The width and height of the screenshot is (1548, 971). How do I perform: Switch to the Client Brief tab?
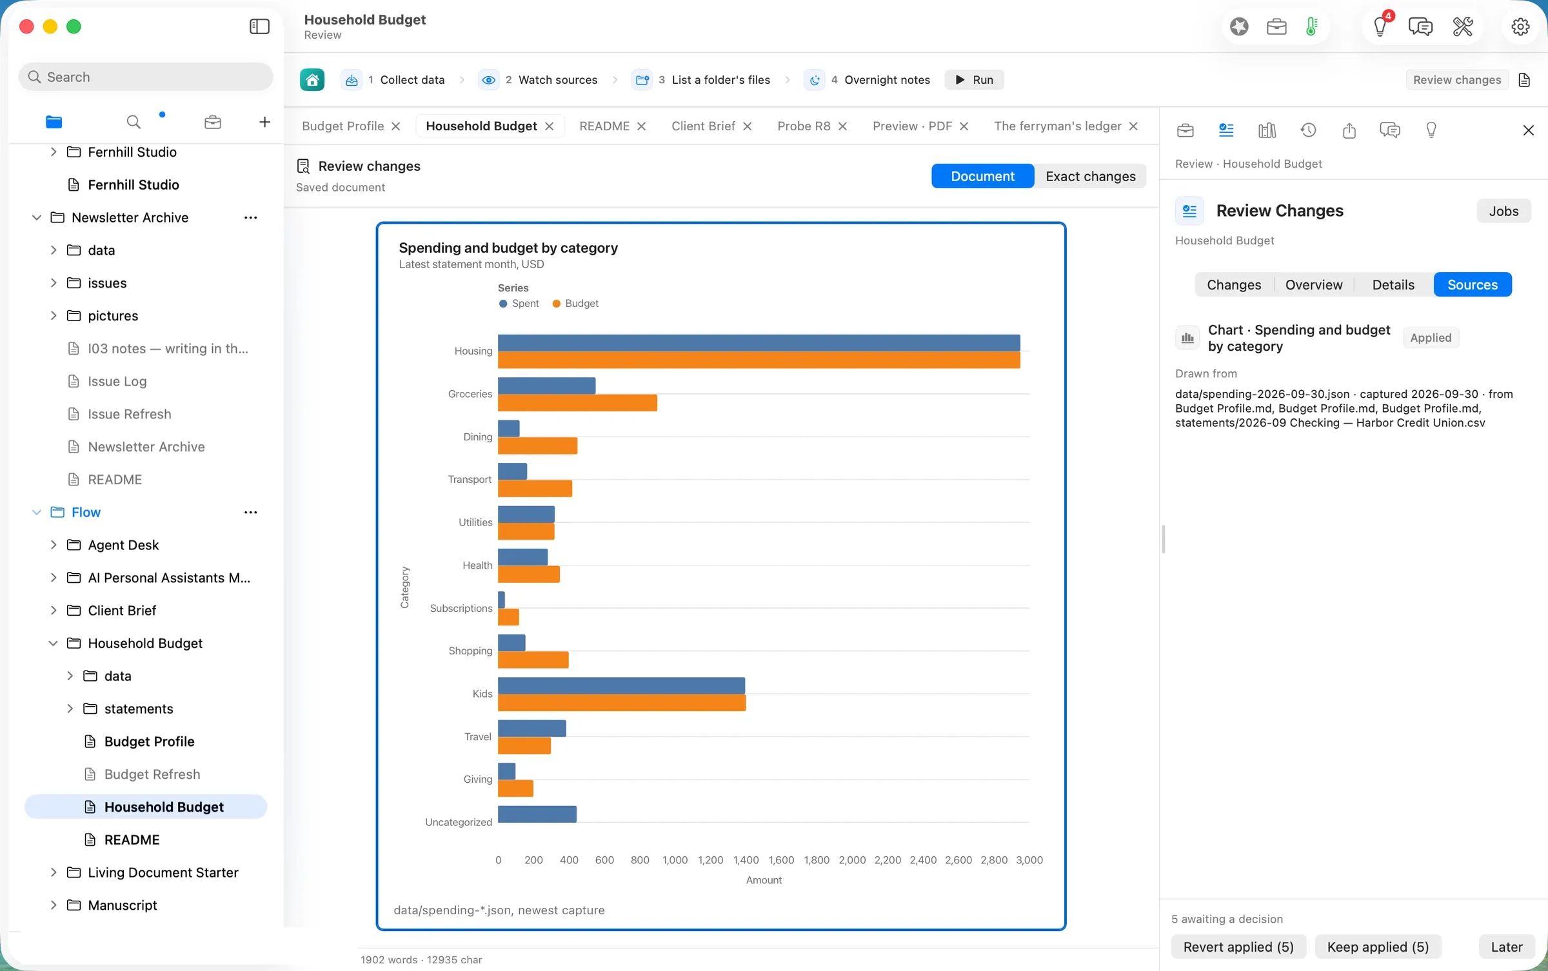click(703, 126)
